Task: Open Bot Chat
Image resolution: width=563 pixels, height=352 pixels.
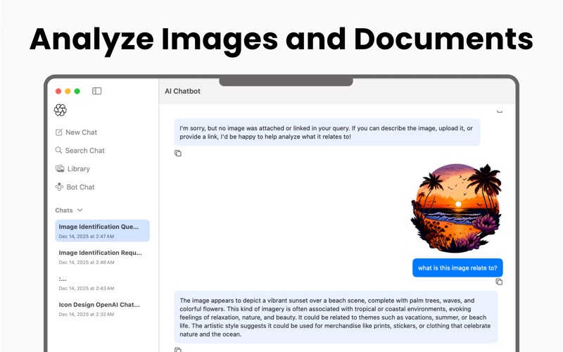Action: click(75, 187)
